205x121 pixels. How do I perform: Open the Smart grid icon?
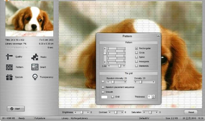click(35, 67)
